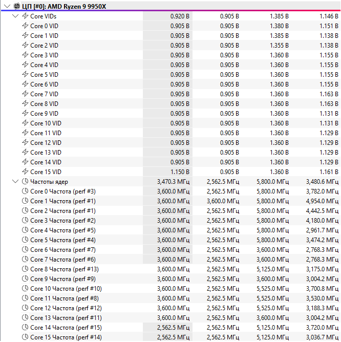Click the lightning icon of Core 5 VID
The image size is (341, 342).
click(x=25, y=74)
